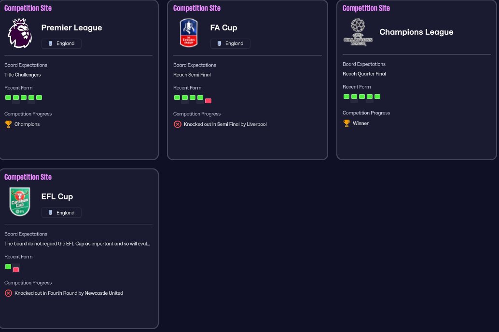Screen dimensions: 499x332
Task: Click 'Knocked out in Fourth Round by Newcastle United'
Action: (x=69, y=293)
